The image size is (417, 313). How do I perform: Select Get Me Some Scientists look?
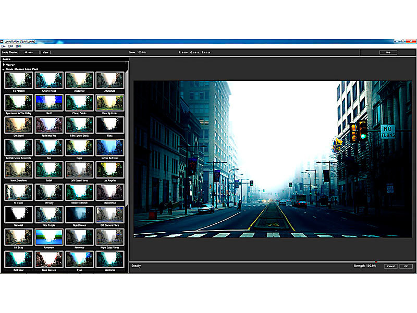click(19, 148)
